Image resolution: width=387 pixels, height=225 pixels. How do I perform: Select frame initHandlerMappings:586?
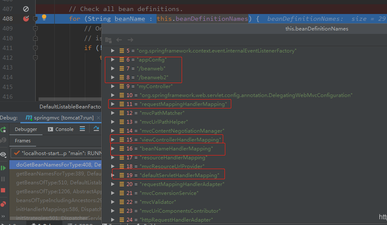(x=56, y=209)
